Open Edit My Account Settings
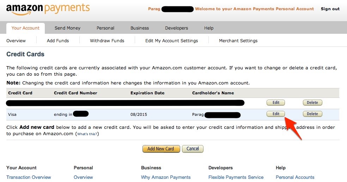 click(x=171, y=40)
